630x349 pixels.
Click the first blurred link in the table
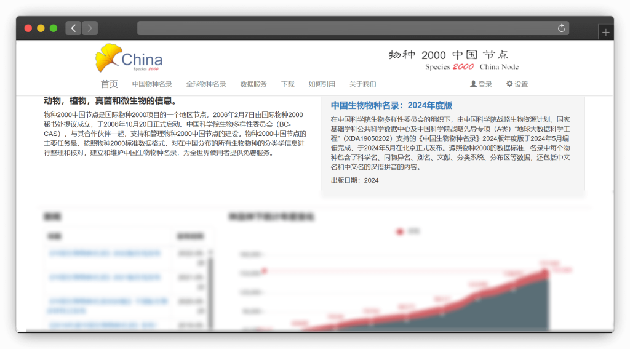pos(105,254)
